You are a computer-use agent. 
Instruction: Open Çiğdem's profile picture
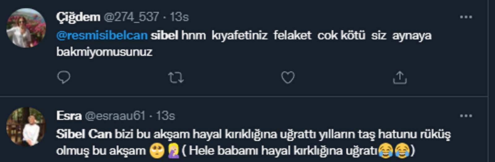(26, 28)
